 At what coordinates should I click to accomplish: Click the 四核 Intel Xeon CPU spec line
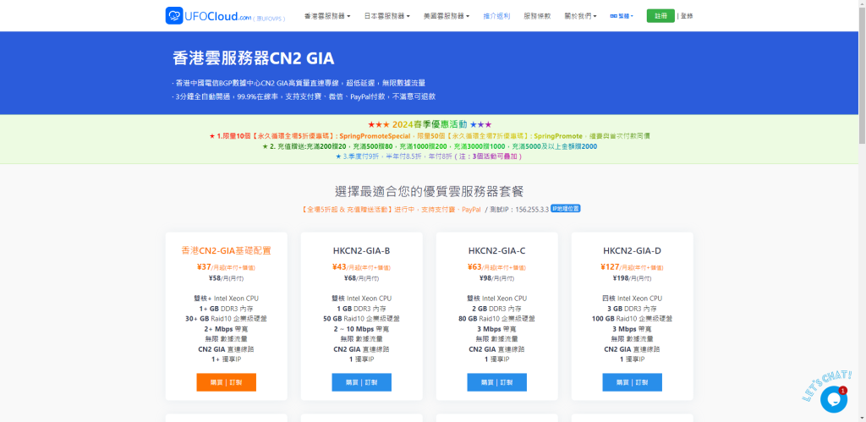coord(633,299)
